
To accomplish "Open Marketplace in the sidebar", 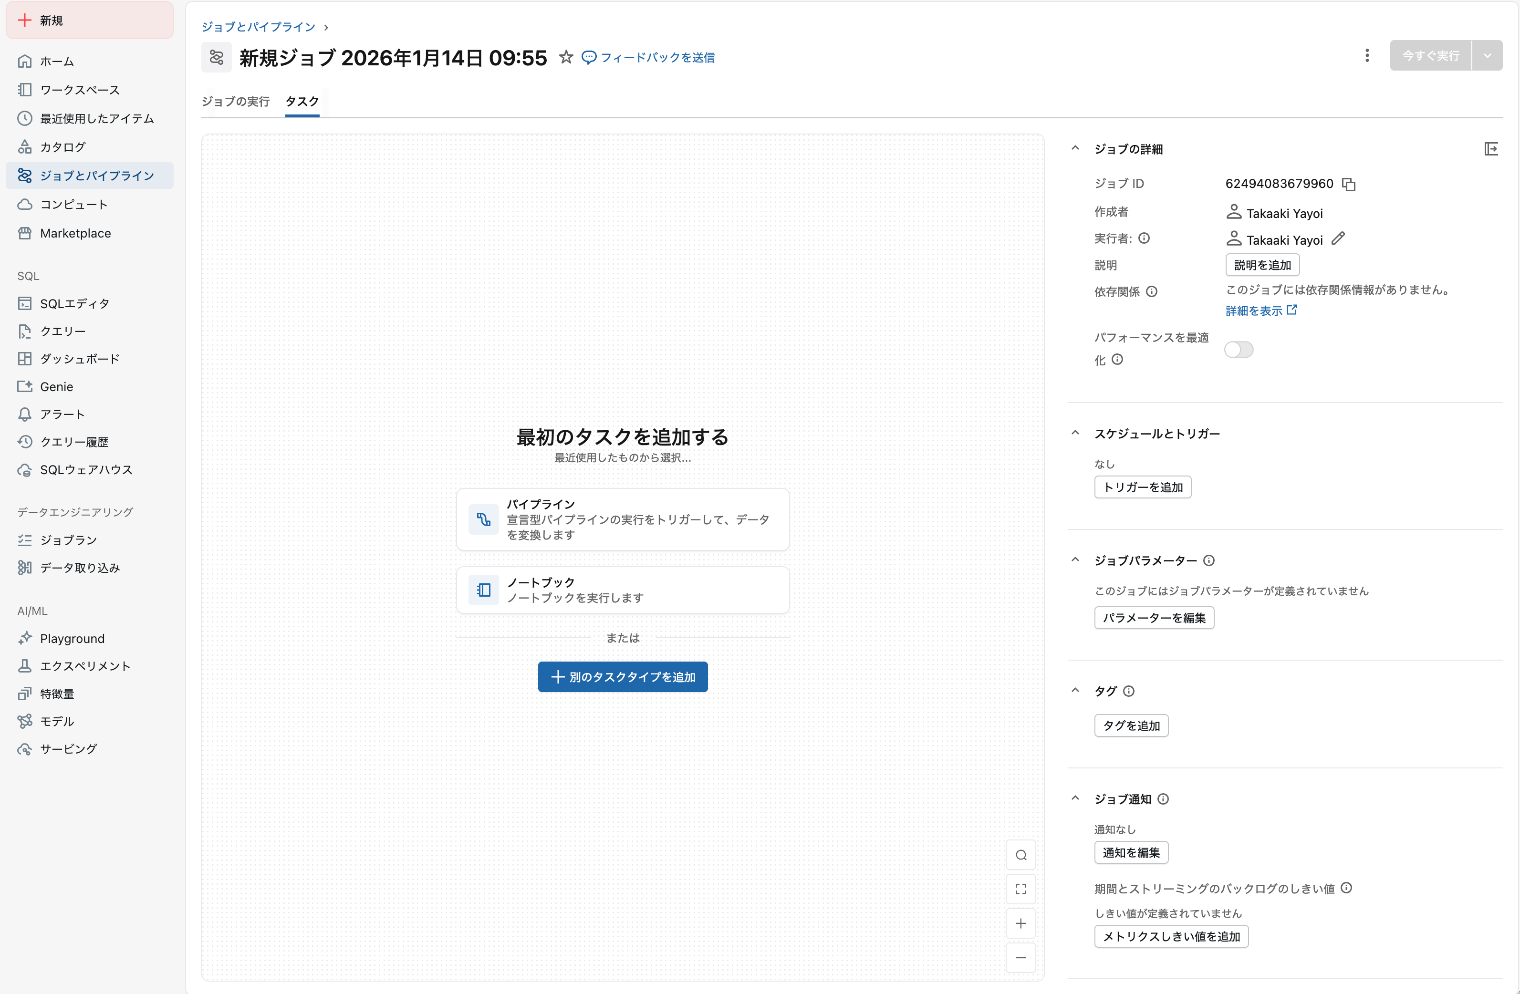I will coord(75,233).
